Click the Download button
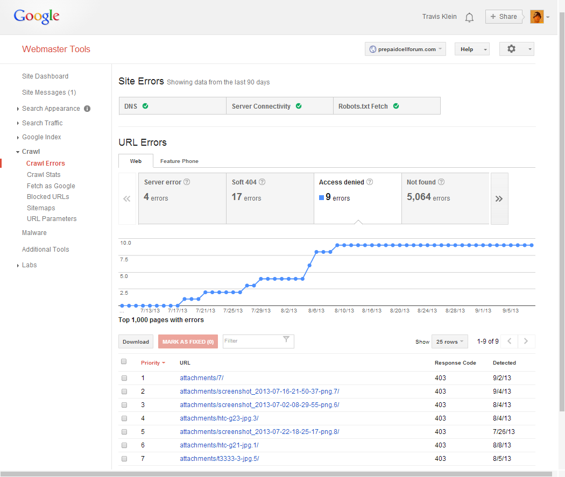The image size is (565, 477). (136, 341)
